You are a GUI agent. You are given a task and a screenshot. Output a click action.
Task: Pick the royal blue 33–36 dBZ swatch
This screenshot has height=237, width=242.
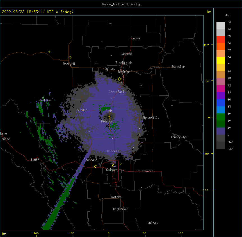coord(221,103)
